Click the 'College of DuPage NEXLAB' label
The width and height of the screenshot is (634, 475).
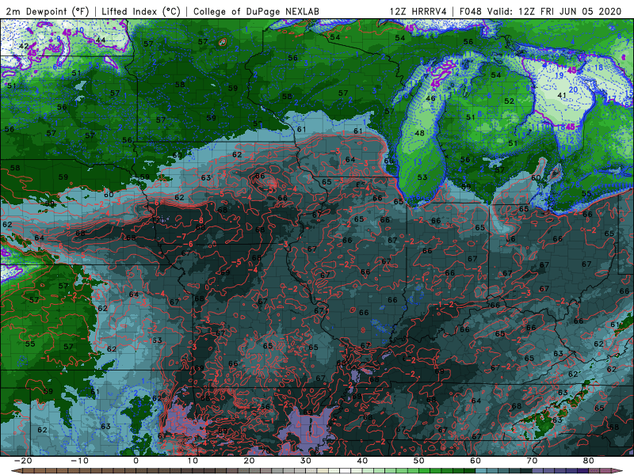pyautogui.click(x=256, y=11)
